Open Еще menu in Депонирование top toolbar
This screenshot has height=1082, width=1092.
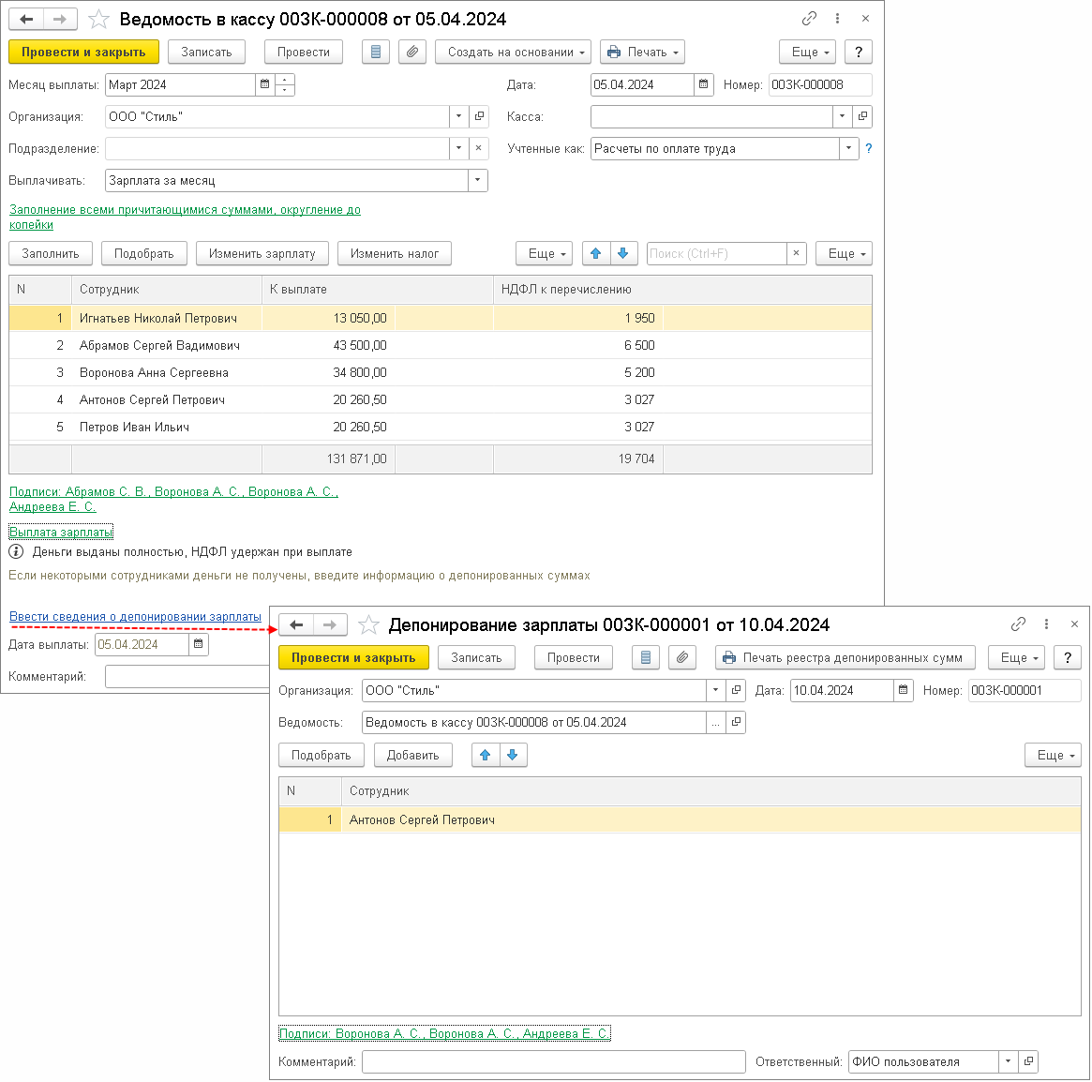pos(1017,657)
